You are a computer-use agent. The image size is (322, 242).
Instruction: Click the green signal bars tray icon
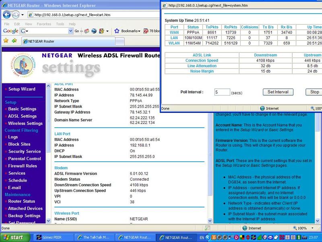[x=260, y=237]
